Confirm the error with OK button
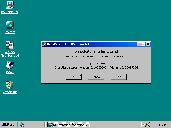The image size is (171, 128). (74, 77)
